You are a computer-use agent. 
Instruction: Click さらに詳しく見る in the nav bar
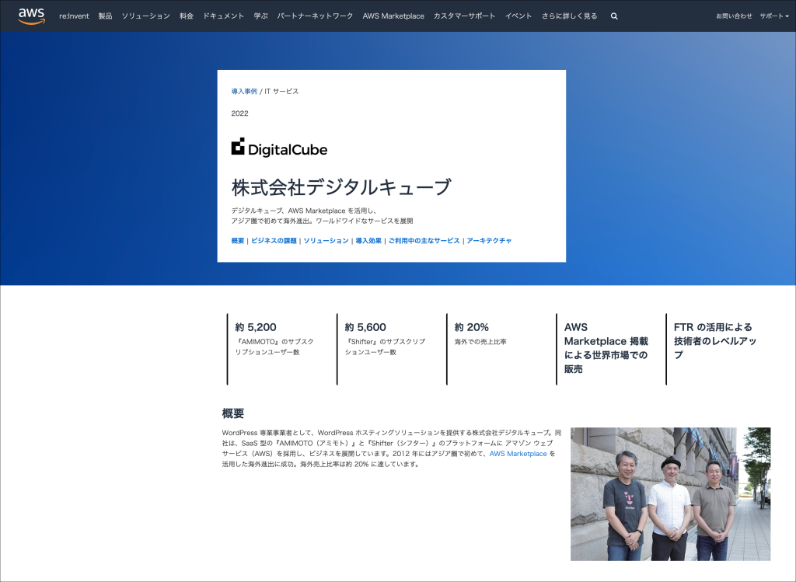coord(569,16)
